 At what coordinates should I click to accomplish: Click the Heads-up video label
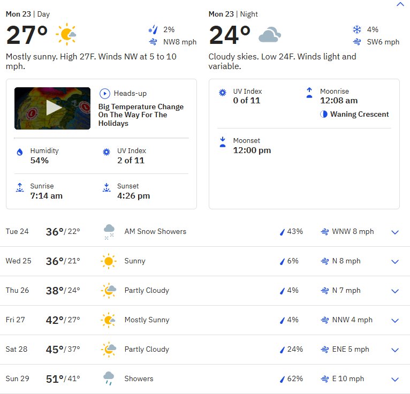[x=130, y=93]
